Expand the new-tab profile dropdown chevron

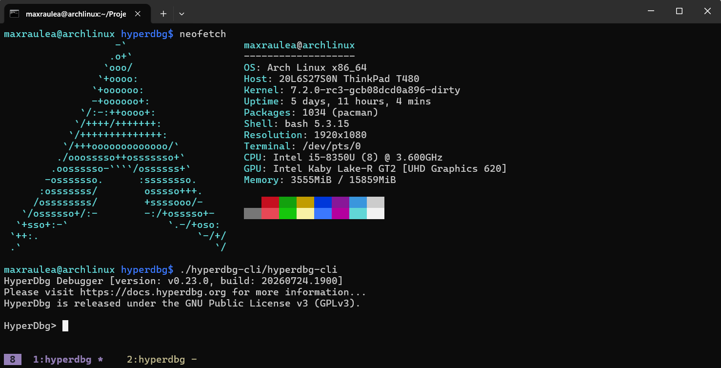pyautogui.click(x=181, y=14)
